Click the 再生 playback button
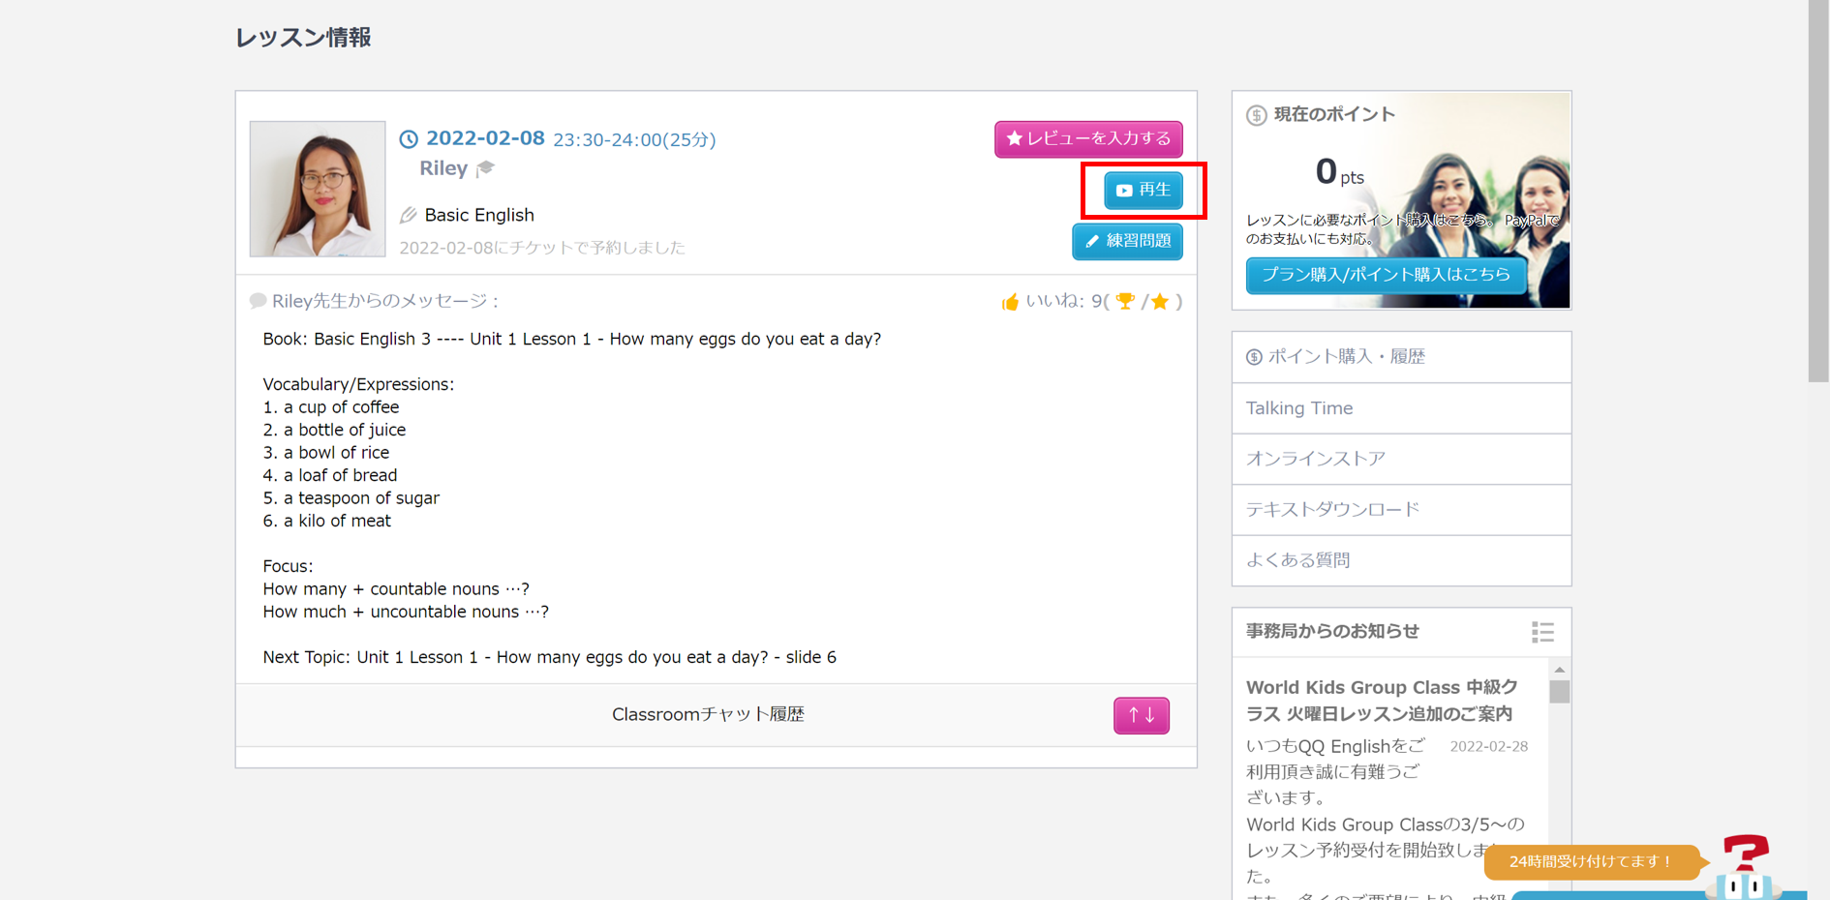 [x=1143, y=191]
